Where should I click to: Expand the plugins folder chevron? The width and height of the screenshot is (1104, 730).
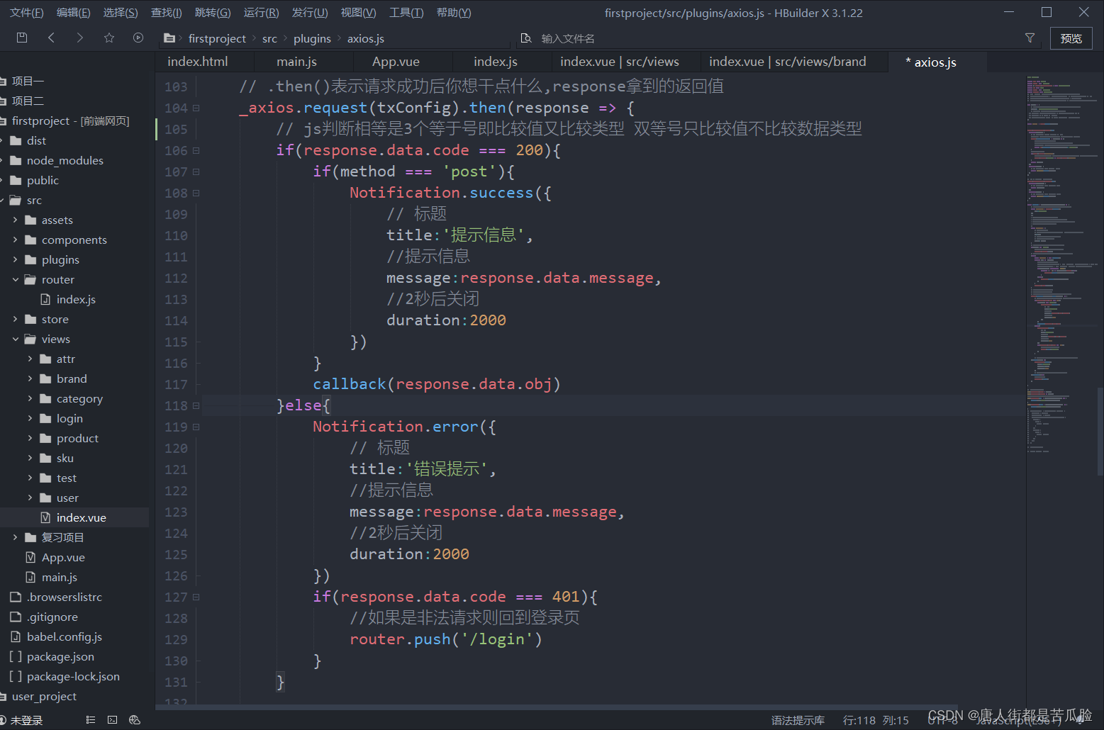[16, 259]
